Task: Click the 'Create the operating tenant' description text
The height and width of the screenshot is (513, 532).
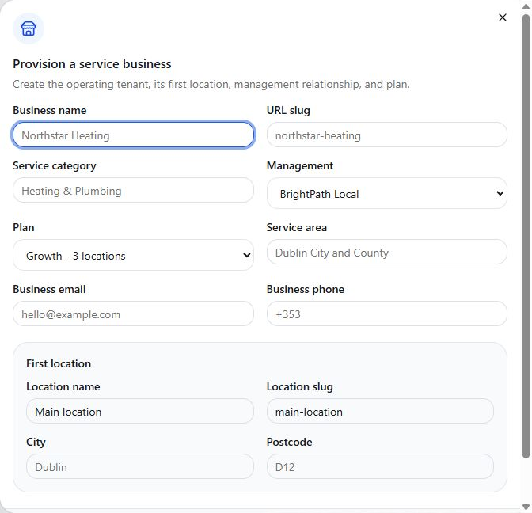Action: pos(211,84)
